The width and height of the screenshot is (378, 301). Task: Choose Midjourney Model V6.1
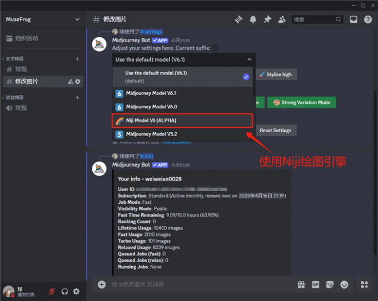182,93
